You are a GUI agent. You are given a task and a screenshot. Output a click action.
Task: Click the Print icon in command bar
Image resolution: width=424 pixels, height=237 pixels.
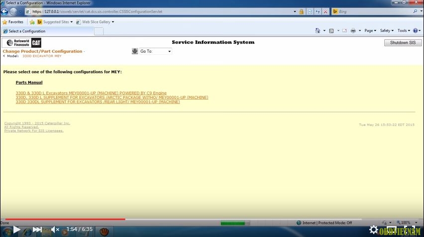[x=353, y=31]
